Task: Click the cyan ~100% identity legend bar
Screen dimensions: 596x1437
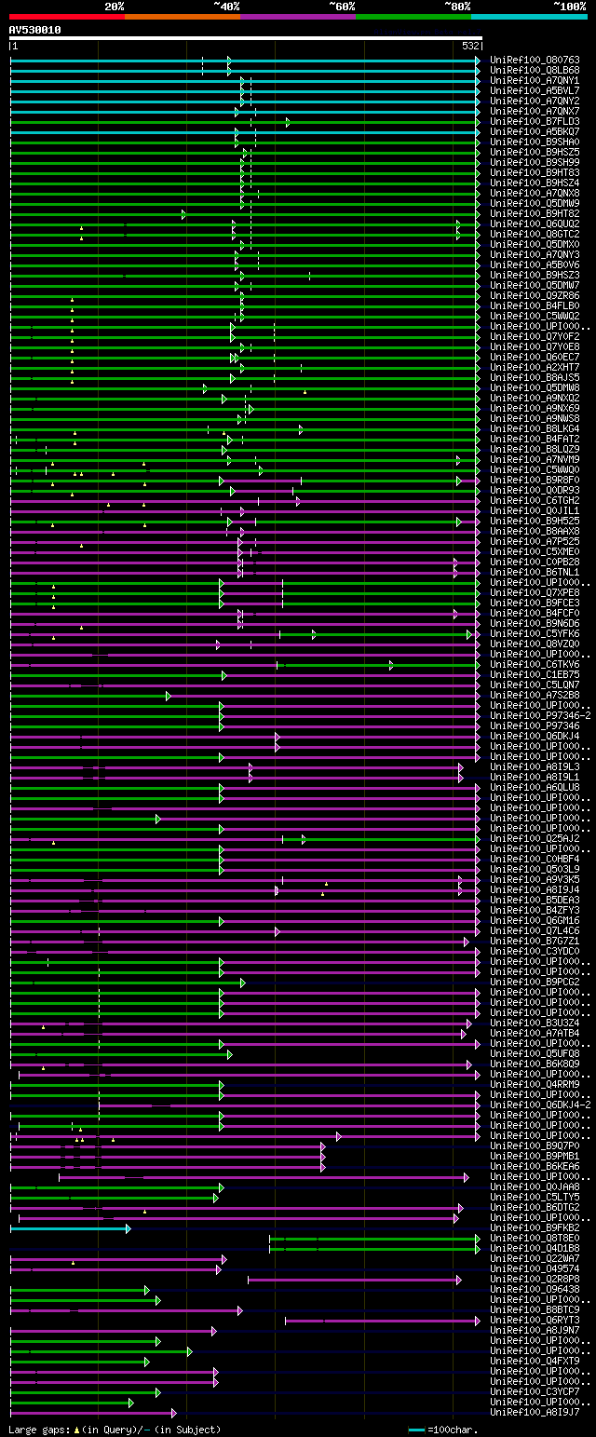Action: coord(529,17)
